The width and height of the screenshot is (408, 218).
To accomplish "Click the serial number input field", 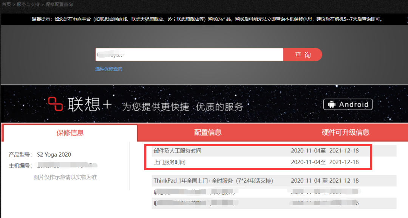I will tap(189, 55).
